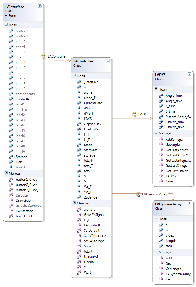Select the GetAPYSignal method

[x=94, y=215]
